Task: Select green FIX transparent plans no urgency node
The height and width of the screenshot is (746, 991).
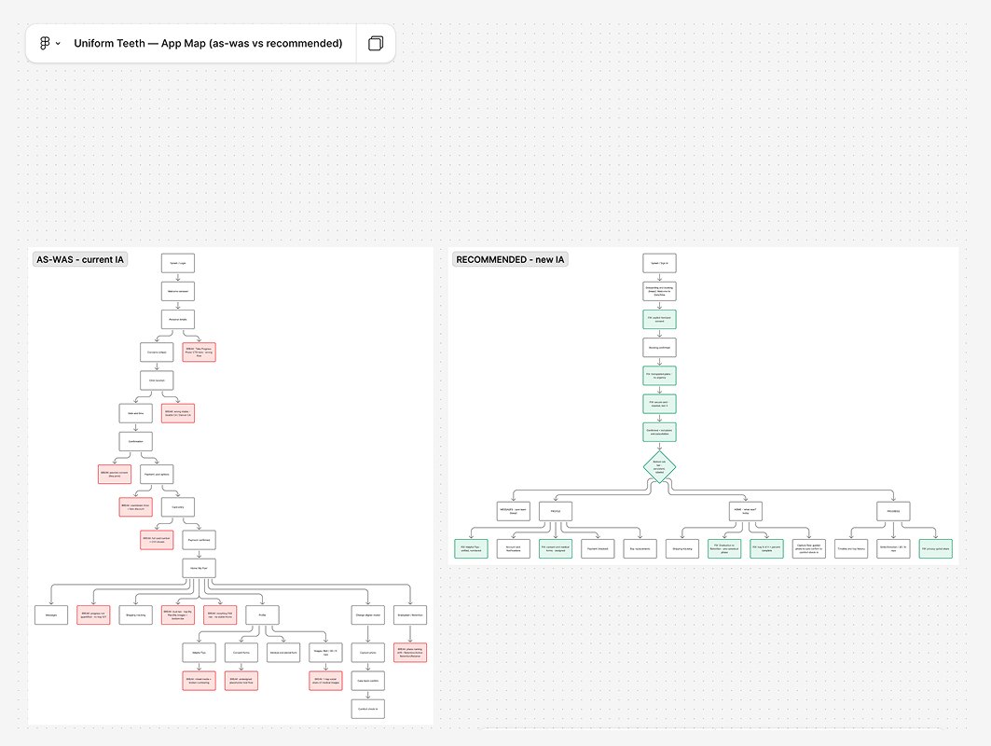Action: pos(659,376)
